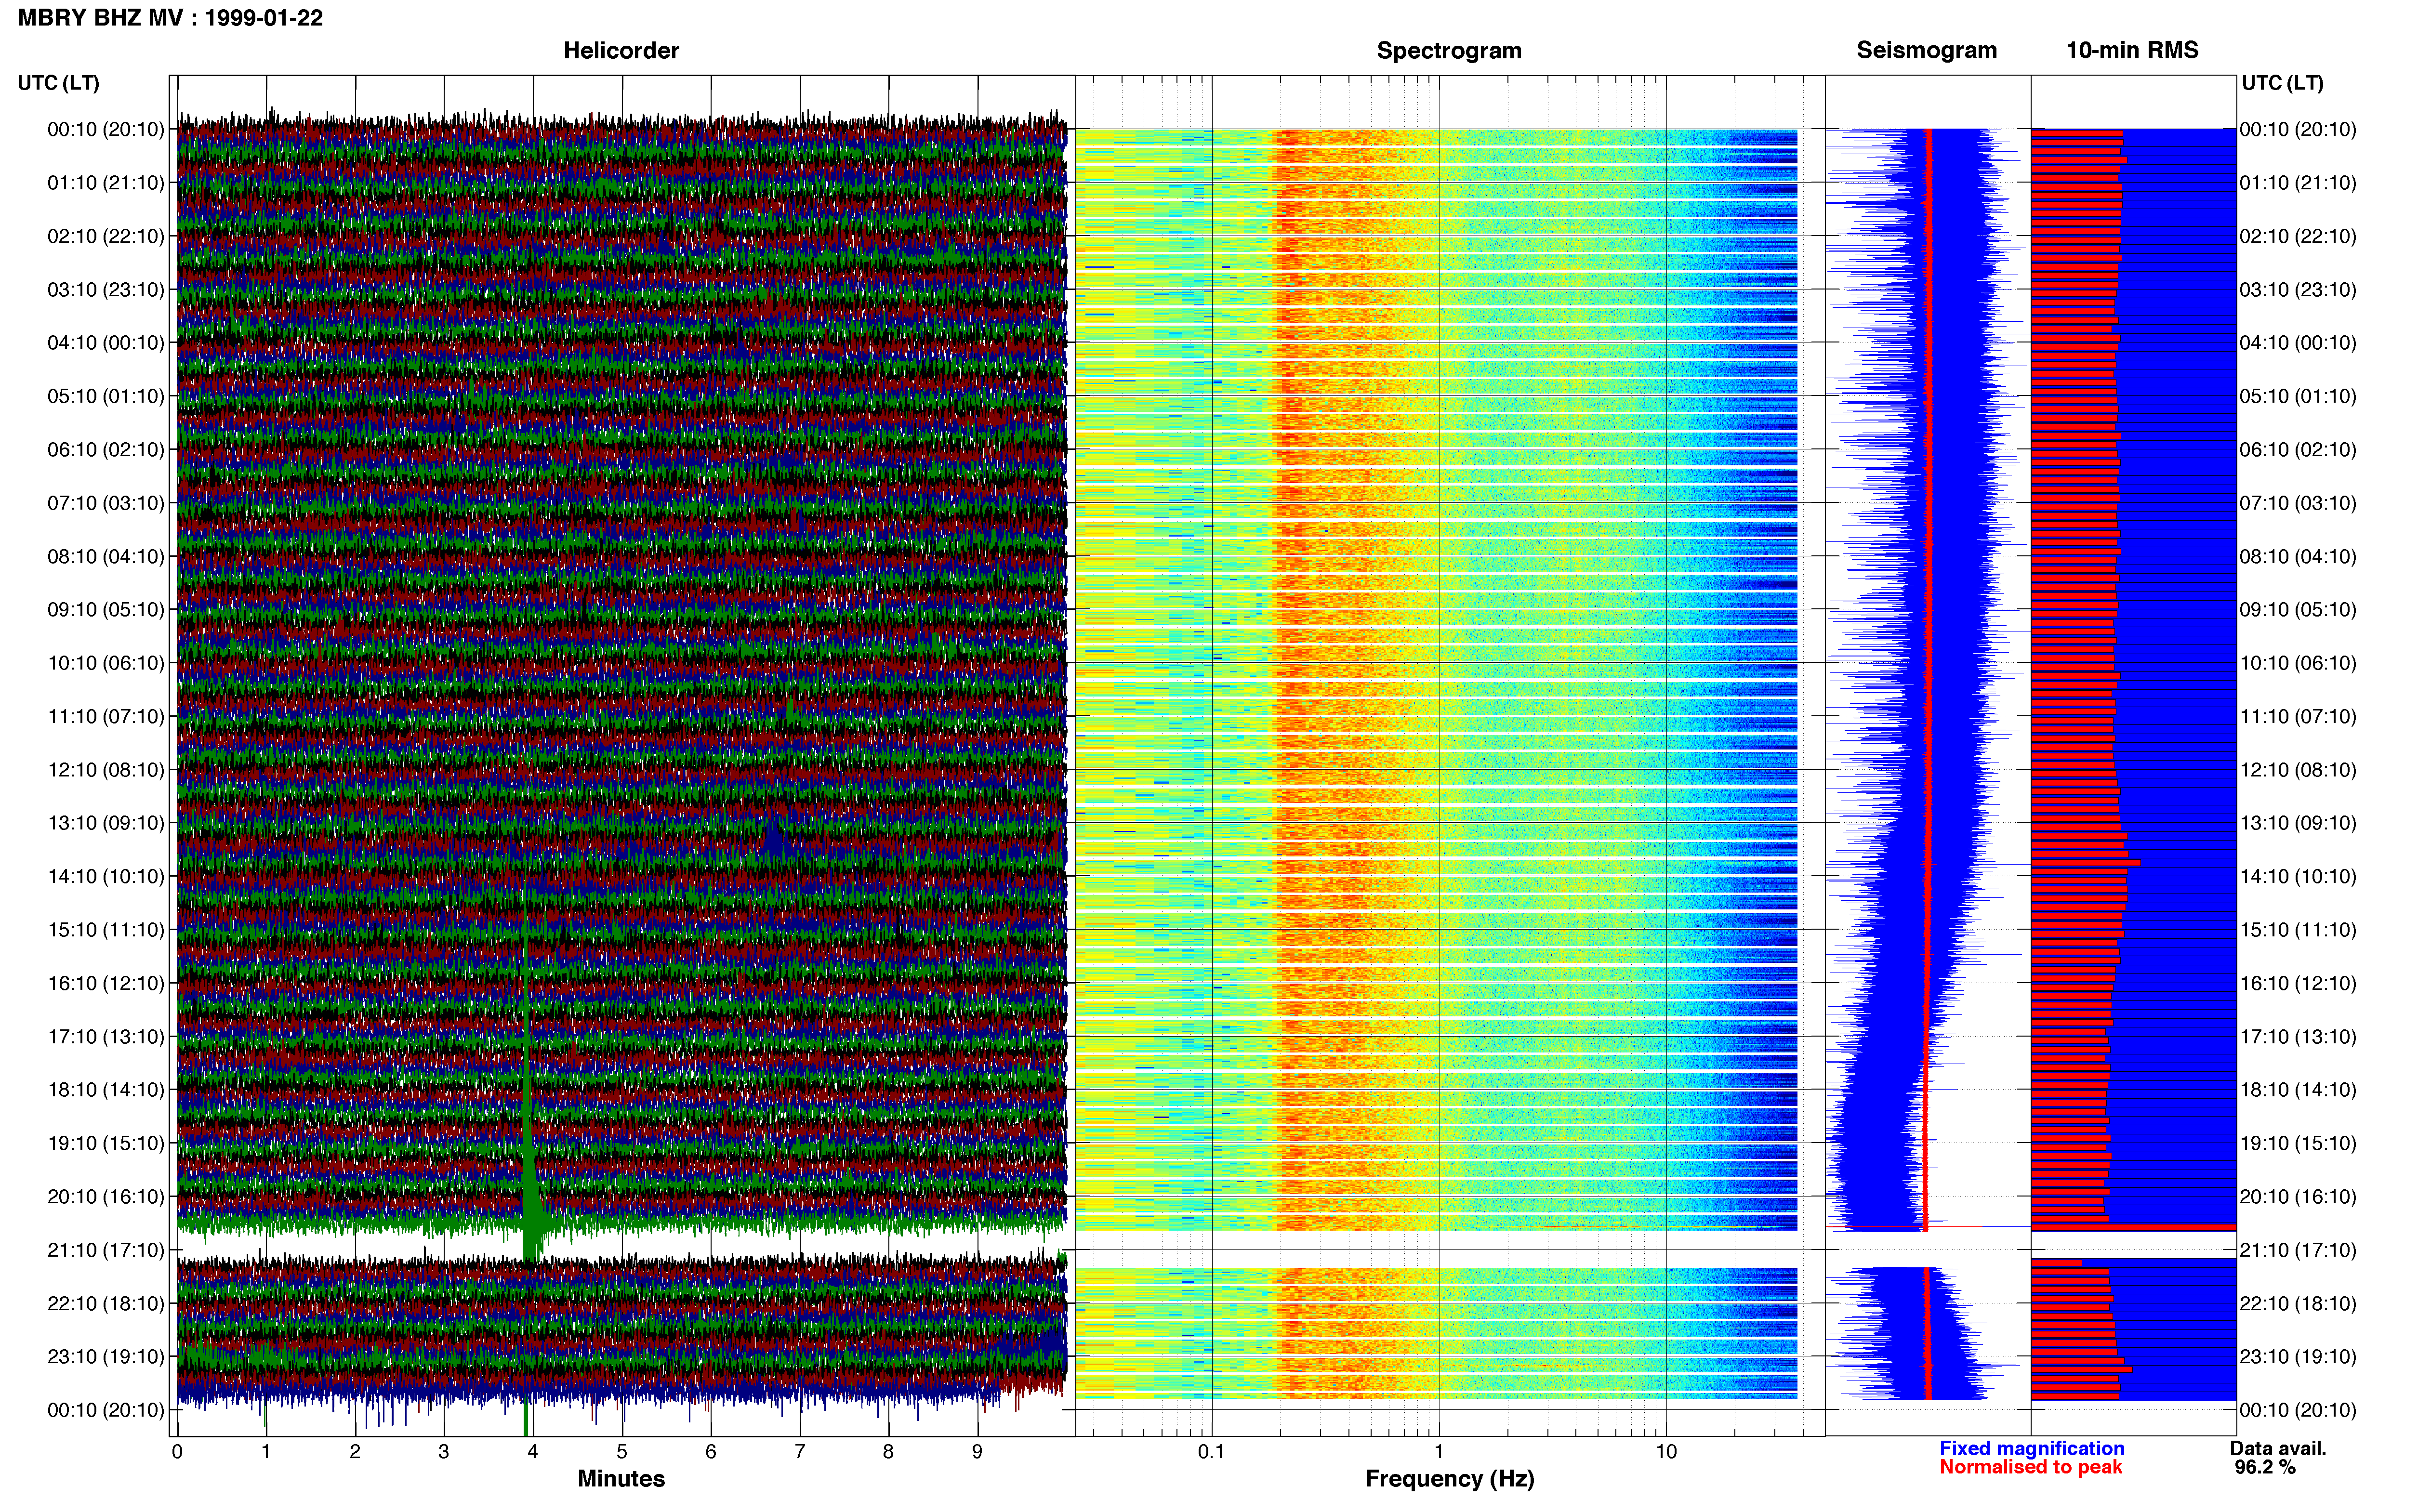Click the '1' tick on Frequency axis

click(x=1439, y=1452)
